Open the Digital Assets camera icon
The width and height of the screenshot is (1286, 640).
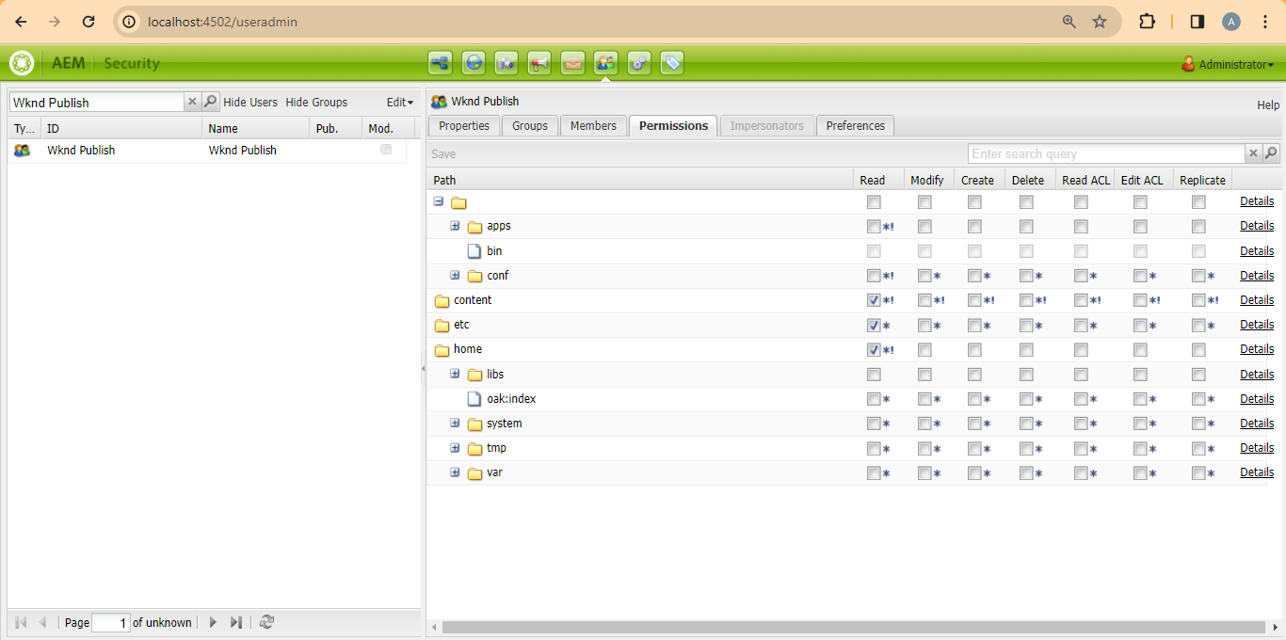pyautogui.click(x=506, y=63)
